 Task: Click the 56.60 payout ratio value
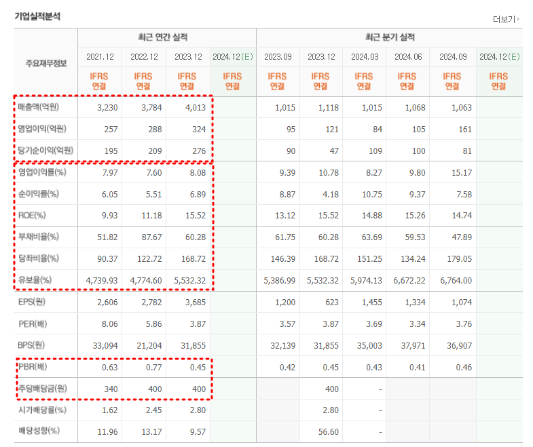[329, 432]
